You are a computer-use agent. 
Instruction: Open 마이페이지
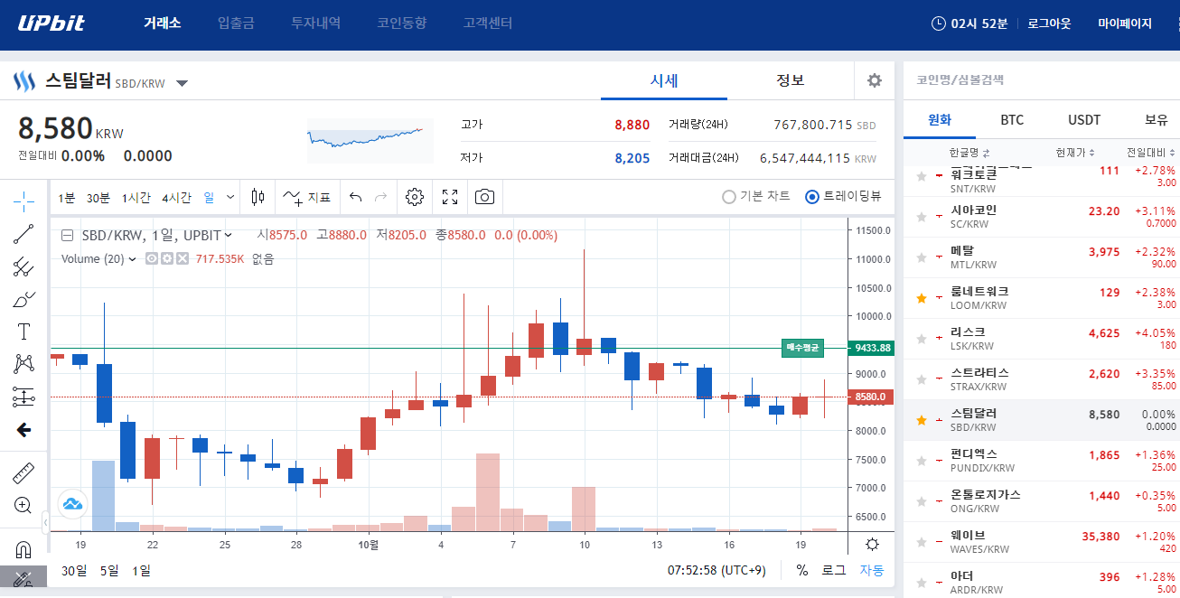(1125, 23)
